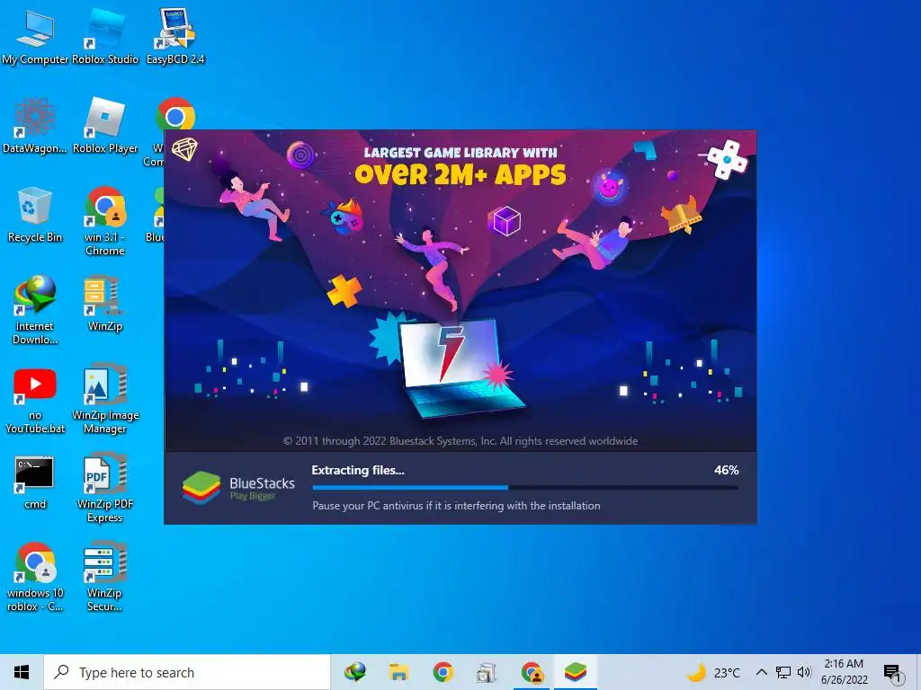
Task: Open the Windows Start menu
Action: 22,672
